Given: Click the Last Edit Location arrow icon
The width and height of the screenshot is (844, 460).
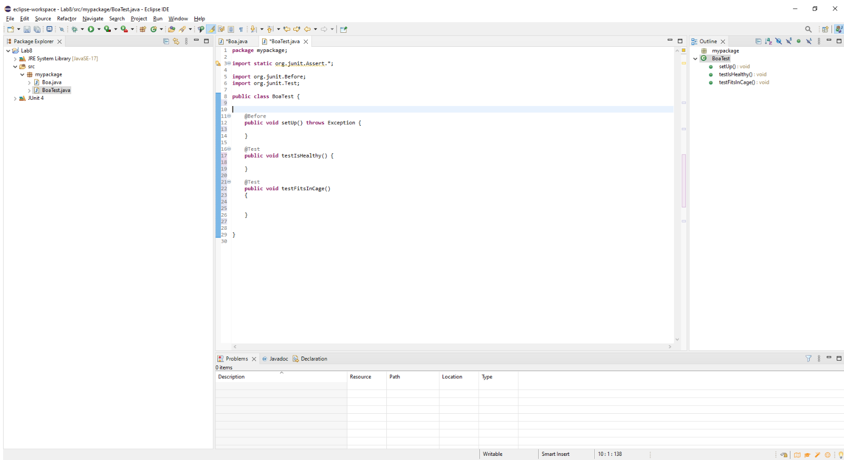Looking at the screenshot, I should click(x=287, y=29).
